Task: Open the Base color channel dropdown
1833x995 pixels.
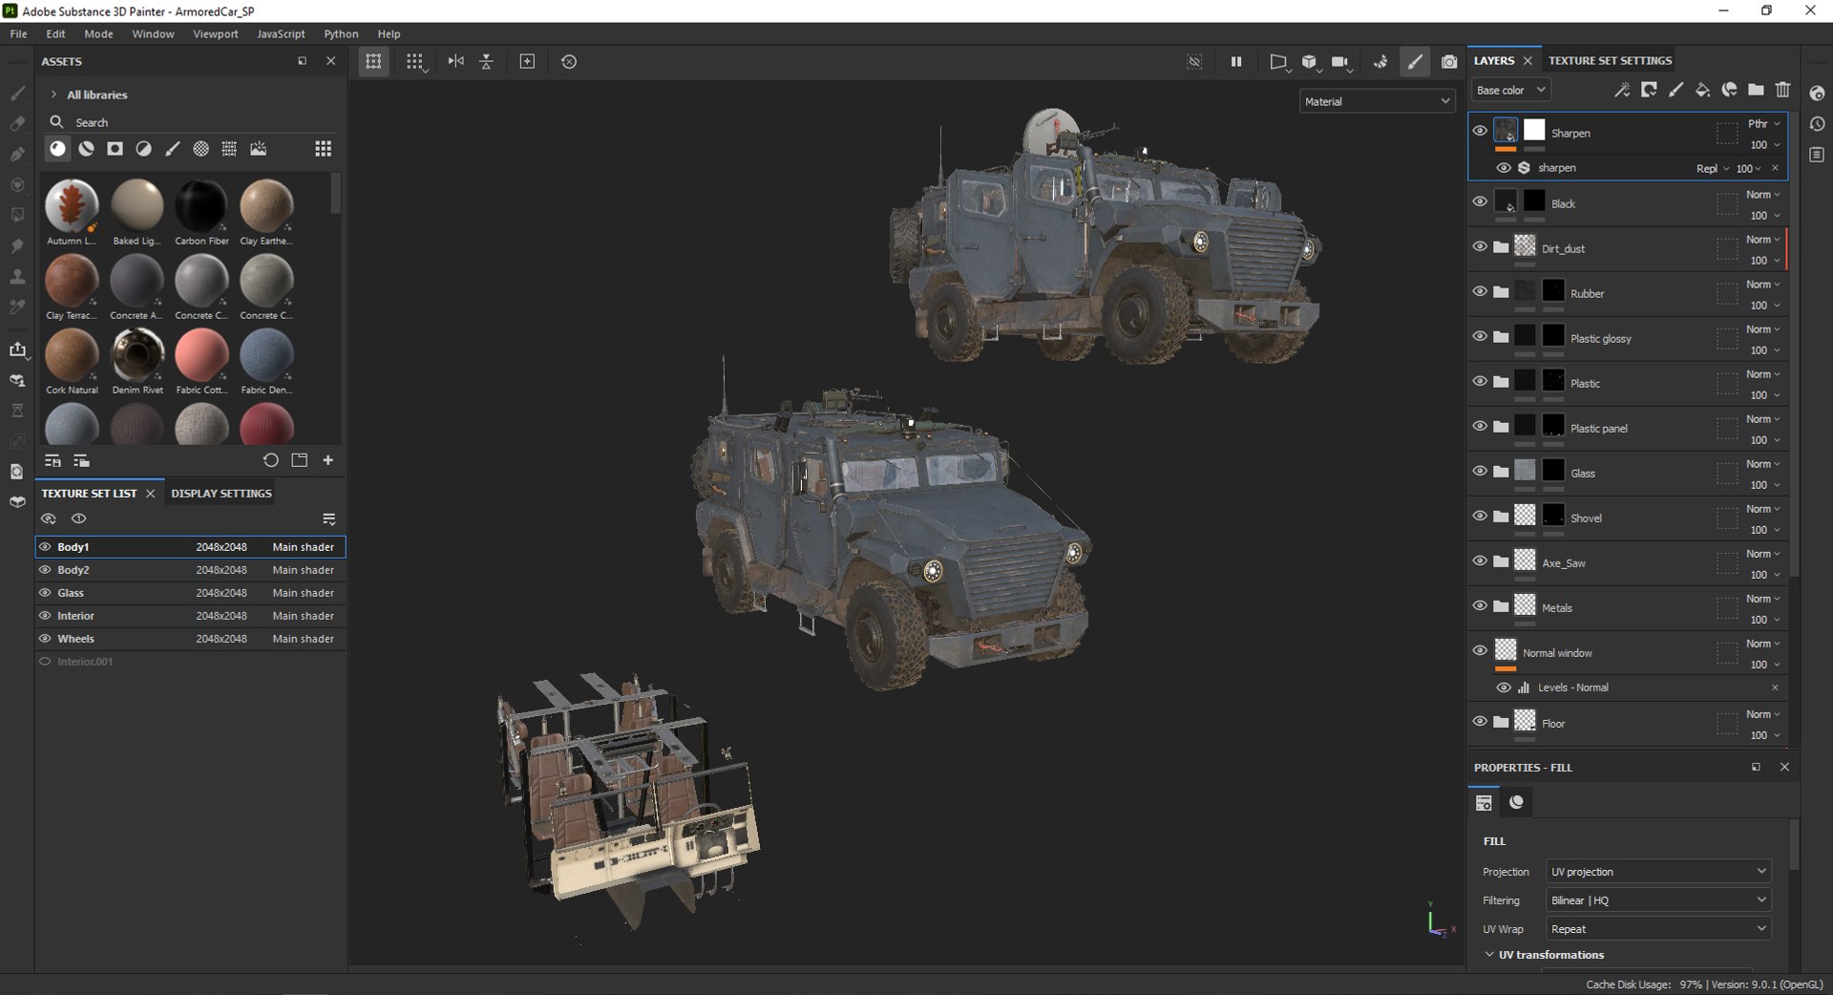Action: 1510,90
